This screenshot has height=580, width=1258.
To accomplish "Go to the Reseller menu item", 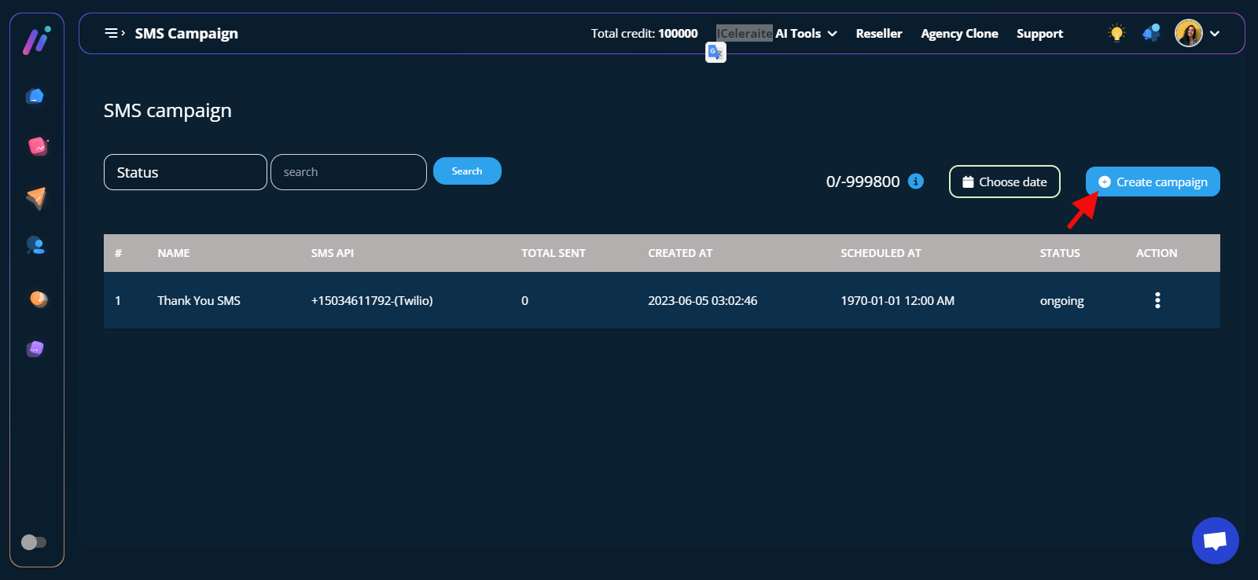I will point(878,34).
